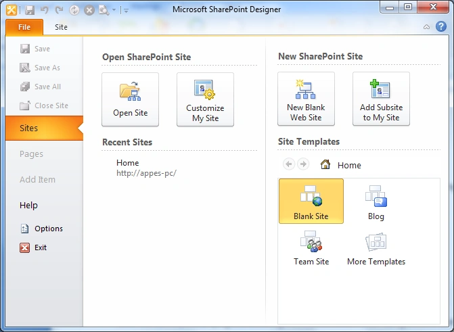Open the Preview in Browser dropdown arrow
This screenshot has width=454, height=332.
pyautogui.click(x=114, y=10)
